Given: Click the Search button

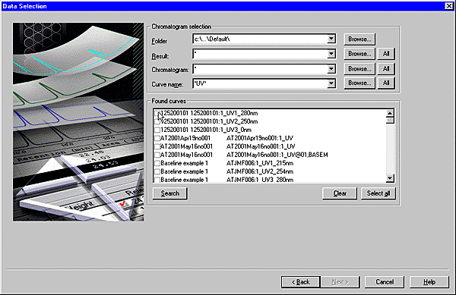Looking at the screenshot, I should [169, 193].
